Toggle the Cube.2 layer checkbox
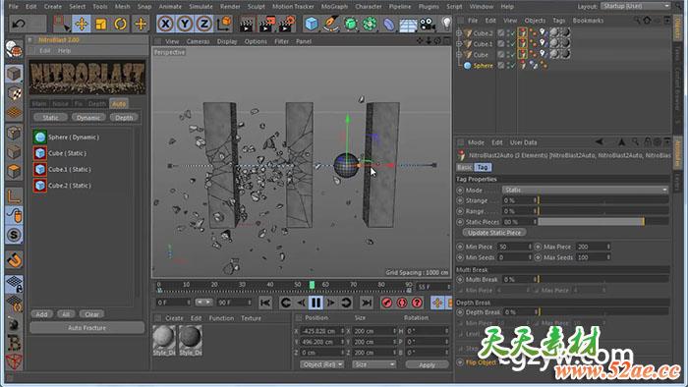 pyautogui.click(x=500, y=33)
